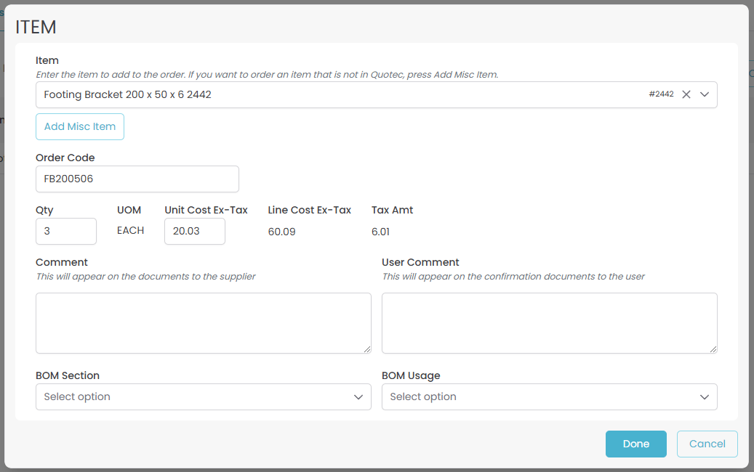The image size is (754, 472).
Task: Expand the Item dropdown chevron
Action: pos(705,94)
